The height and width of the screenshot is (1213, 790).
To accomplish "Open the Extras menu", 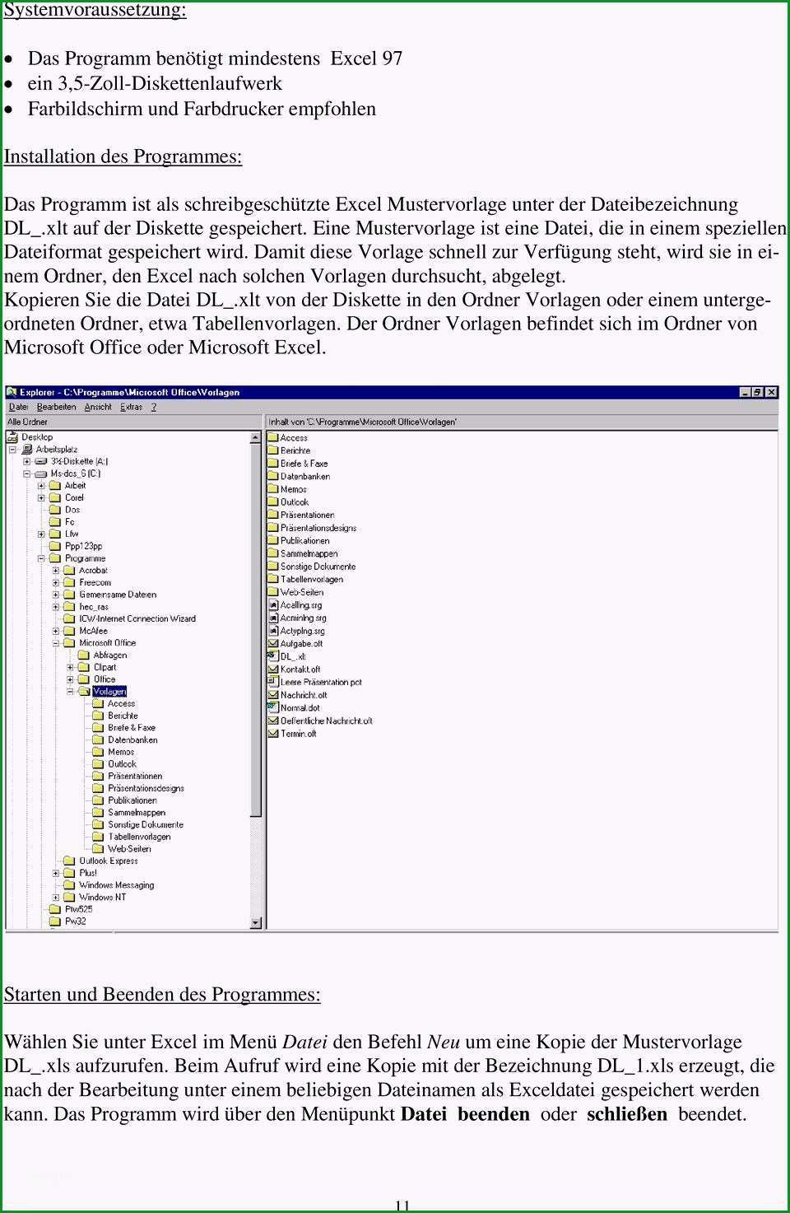I will pyautogui.click(x=131, y=407).
